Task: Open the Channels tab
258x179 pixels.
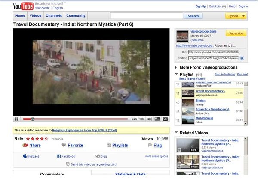Action: pyautogui.click(x=54, y=16)
